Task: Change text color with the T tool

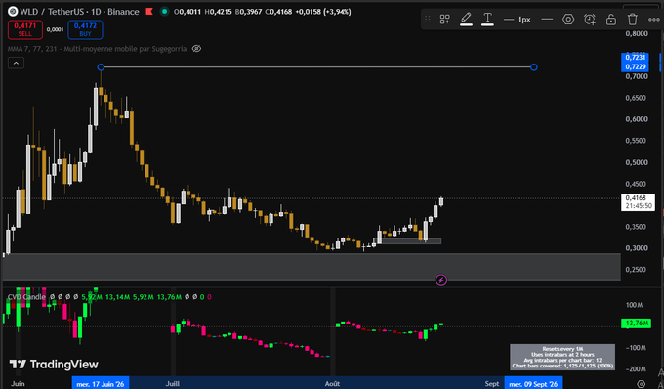Action: (x=487, y=20)
